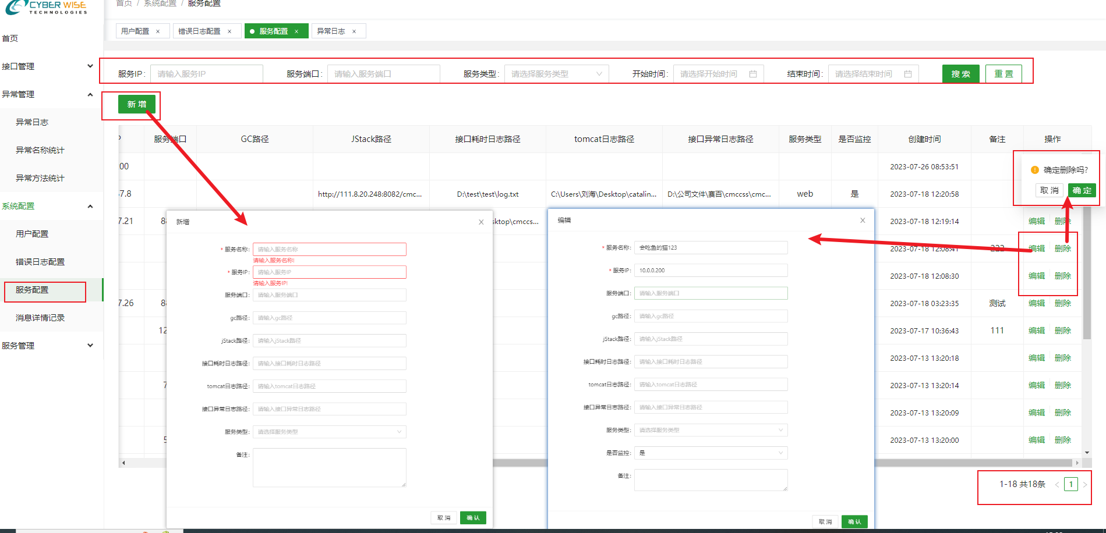
Task: Open 服务类型 dropdown in 编辑 dialog
Action: pyautogui.click(x=711, y=430)
